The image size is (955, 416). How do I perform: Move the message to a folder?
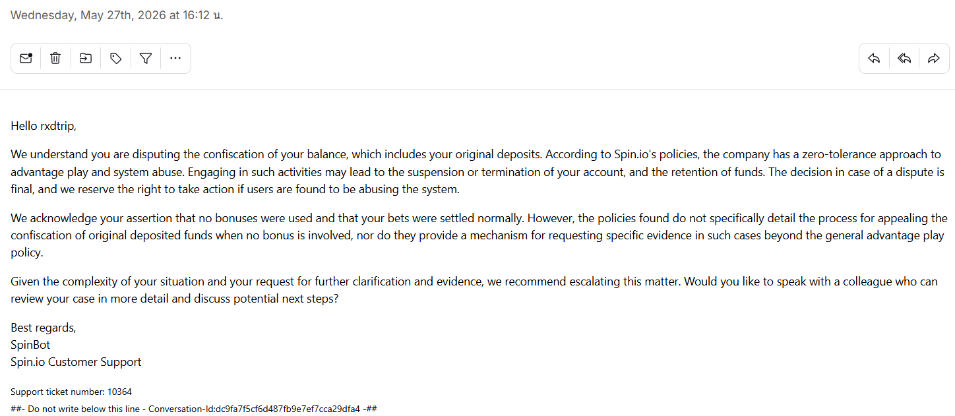point(86,58)
